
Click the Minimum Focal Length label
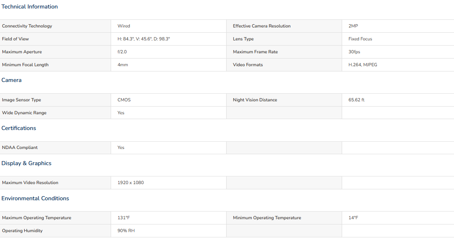[x=25, y=65]
